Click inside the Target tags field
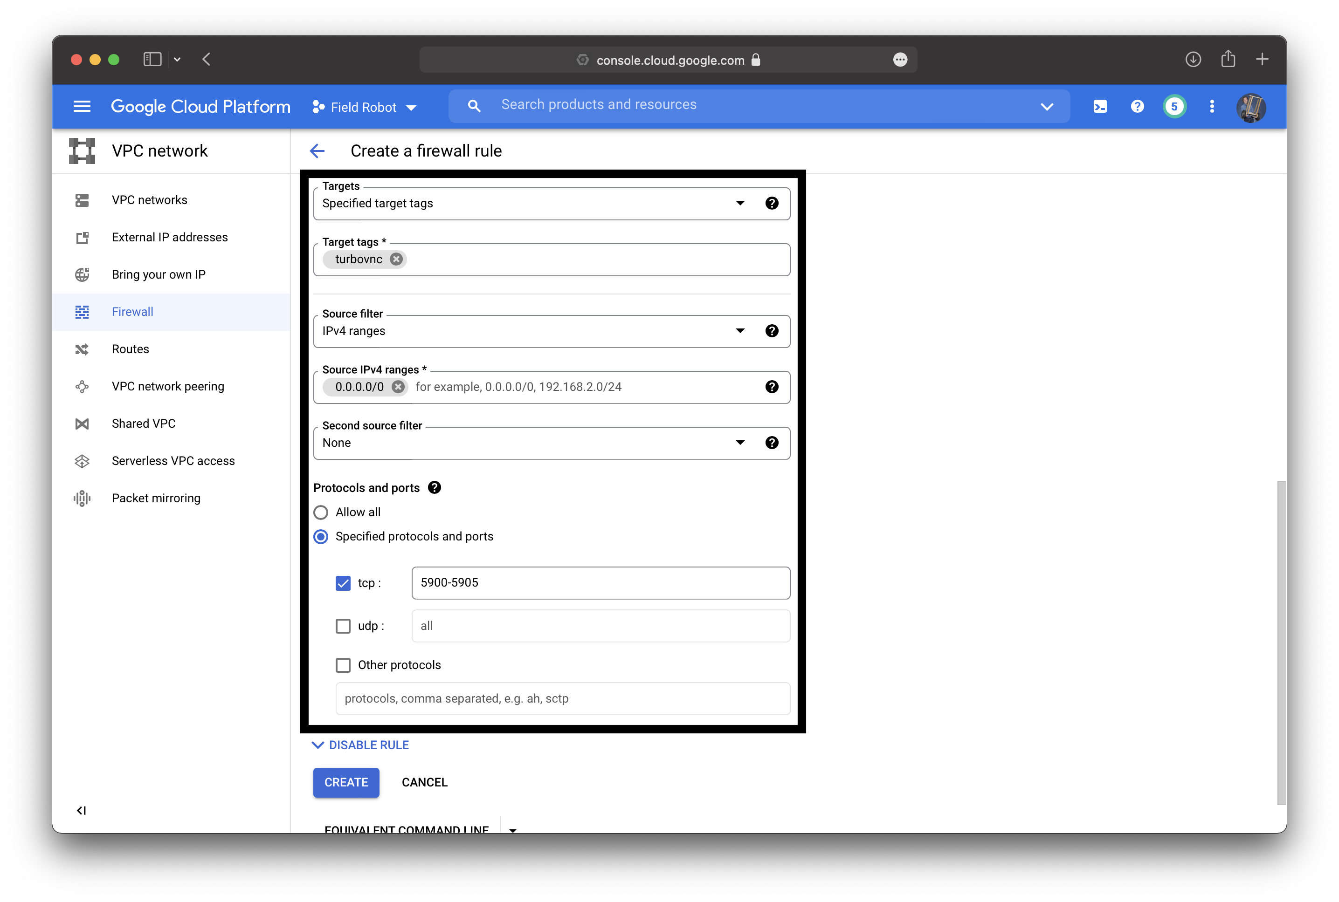Image resolution: width=1339 pixels, height=902 pixels. click(551, 260)
